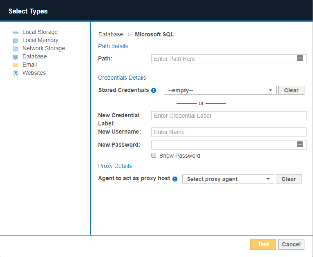Clear the stored credentials selection
The image size is (313, 257).
(291, 90)
